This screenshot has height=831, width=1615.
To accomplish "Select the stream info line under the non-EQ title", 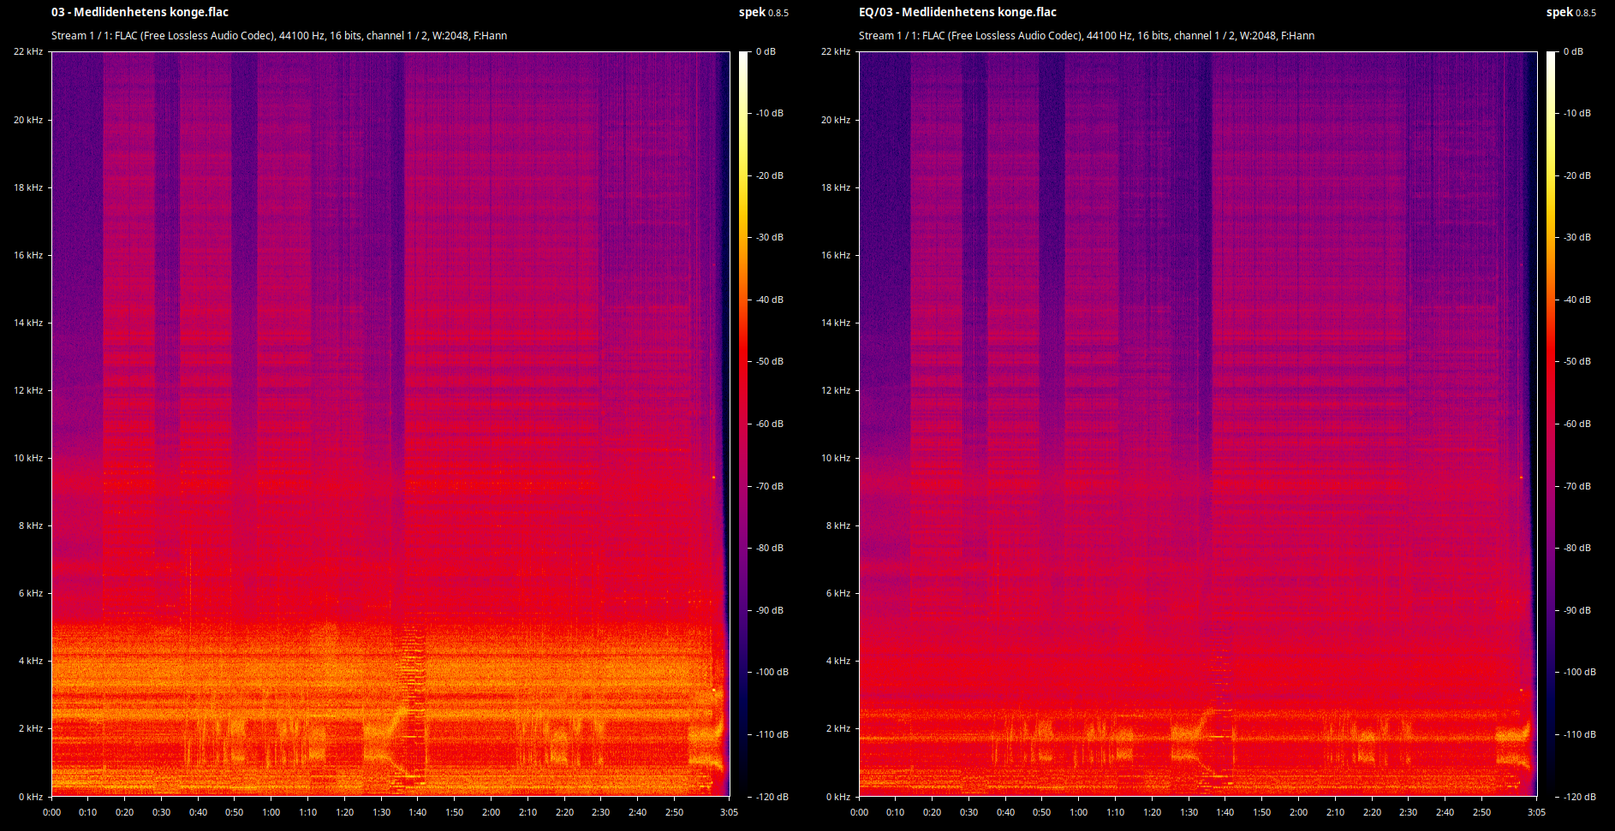I will click(279, 35).
